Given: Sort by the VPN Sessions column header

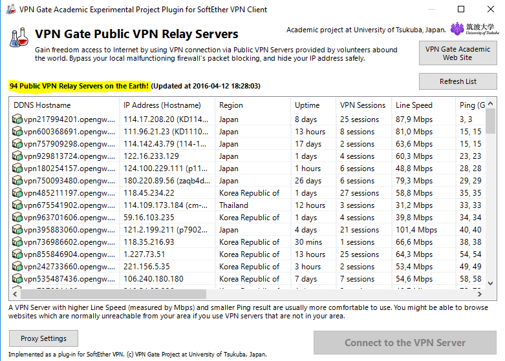Looking at the screenshot, I should click(x=363, y=105).
